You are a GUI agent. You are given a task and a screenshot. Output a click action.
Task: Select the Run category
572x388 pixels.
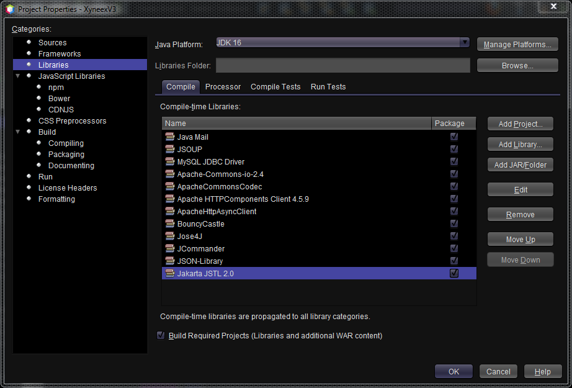point(45,177)
